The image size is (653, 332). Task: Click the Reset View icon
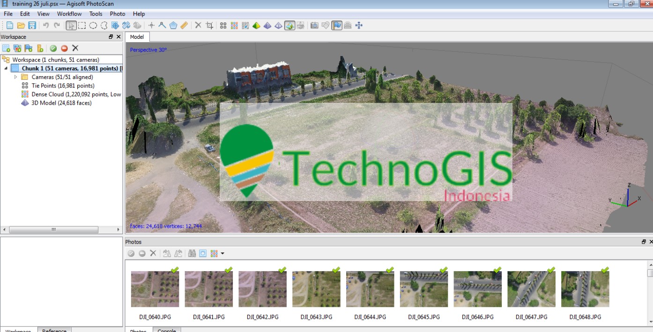[359, 25]
